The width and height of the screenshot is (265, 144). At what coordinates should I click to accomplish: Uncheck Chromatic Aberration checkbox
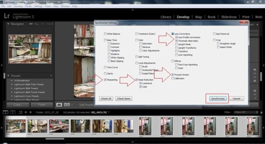176,41
